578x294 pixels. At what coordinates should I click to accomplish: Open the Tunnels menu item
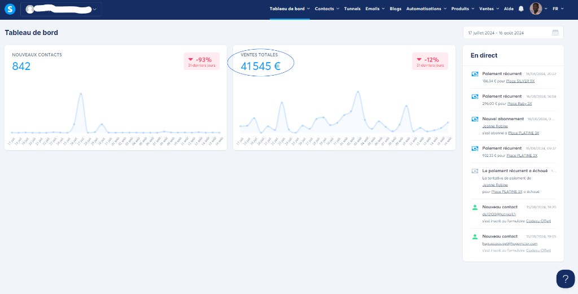click(352, 9)
